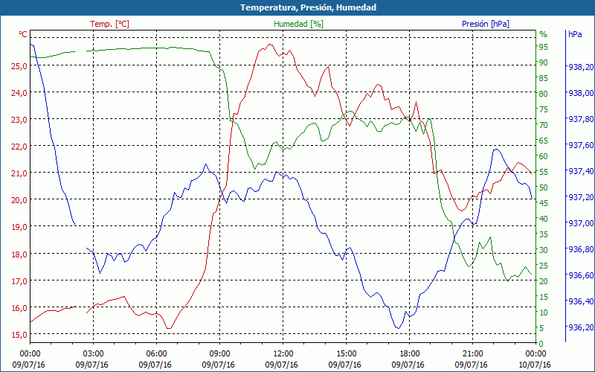Viewport: 595px width, 372px height.
Task: Click temperature axis value "25,0"
Action: click(x=19, y=66)
